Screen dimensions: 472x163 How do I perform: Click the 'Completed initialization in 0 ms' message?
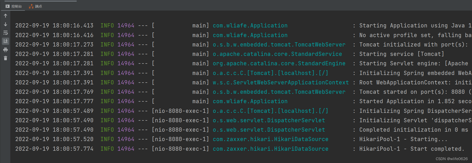413,130
